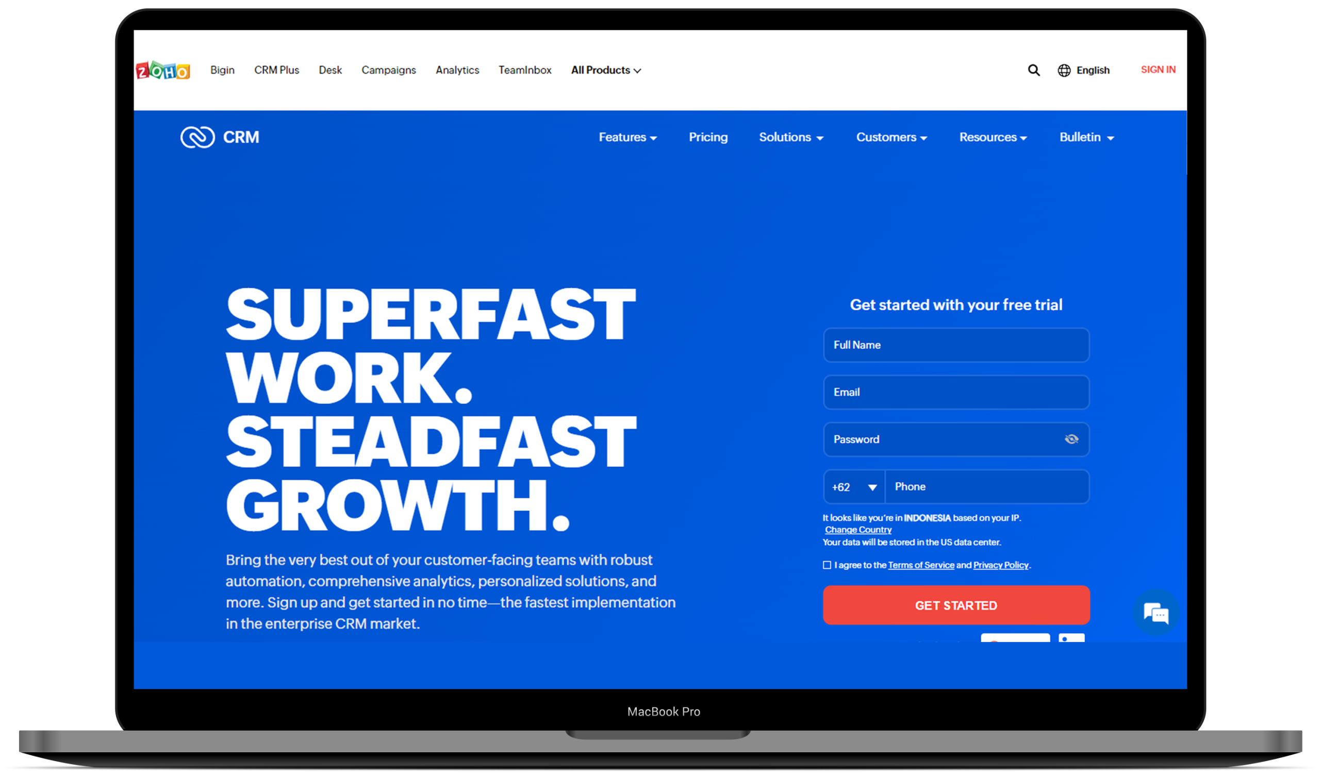Click the GET STARTED red button
Image resolution: width=1320 pixels, height=777 pixels.
coord(956,605)
